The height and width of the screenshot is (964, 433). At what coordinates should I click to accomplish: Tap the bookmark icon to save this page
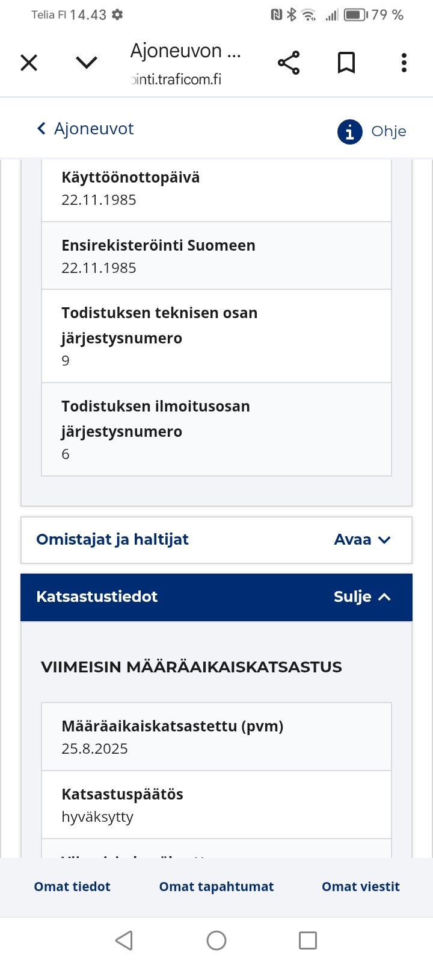click(346, 62)
